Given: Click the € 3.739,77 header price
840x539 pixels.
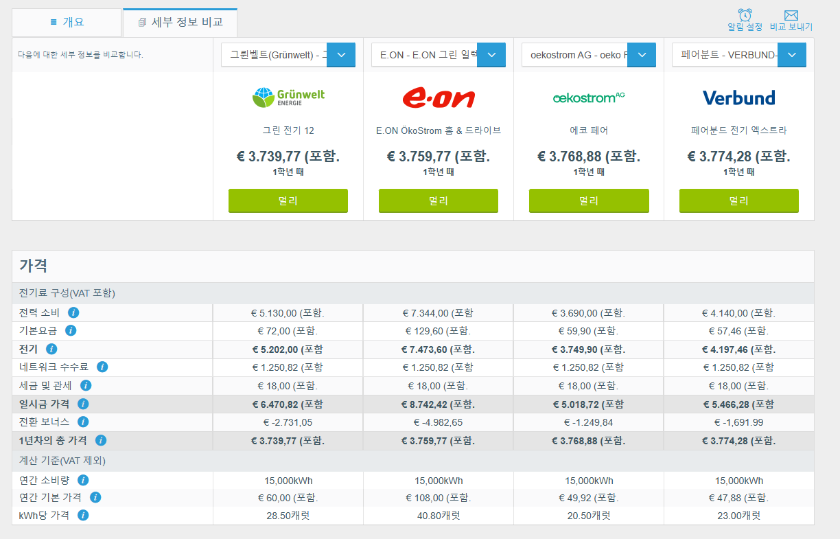Looking at the screenshot, I should pyautogui.click(x=288, y=157).
